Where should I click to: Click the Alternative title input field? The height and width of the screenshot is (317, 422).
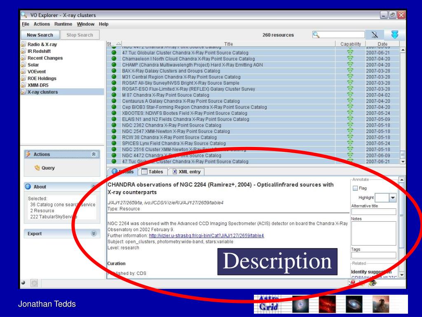tap(373, 212)
